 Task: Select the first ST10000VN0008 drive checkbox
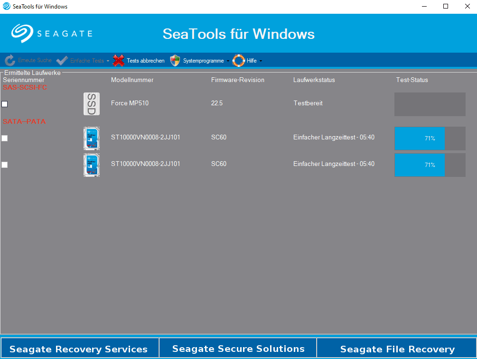click(5, 138)
